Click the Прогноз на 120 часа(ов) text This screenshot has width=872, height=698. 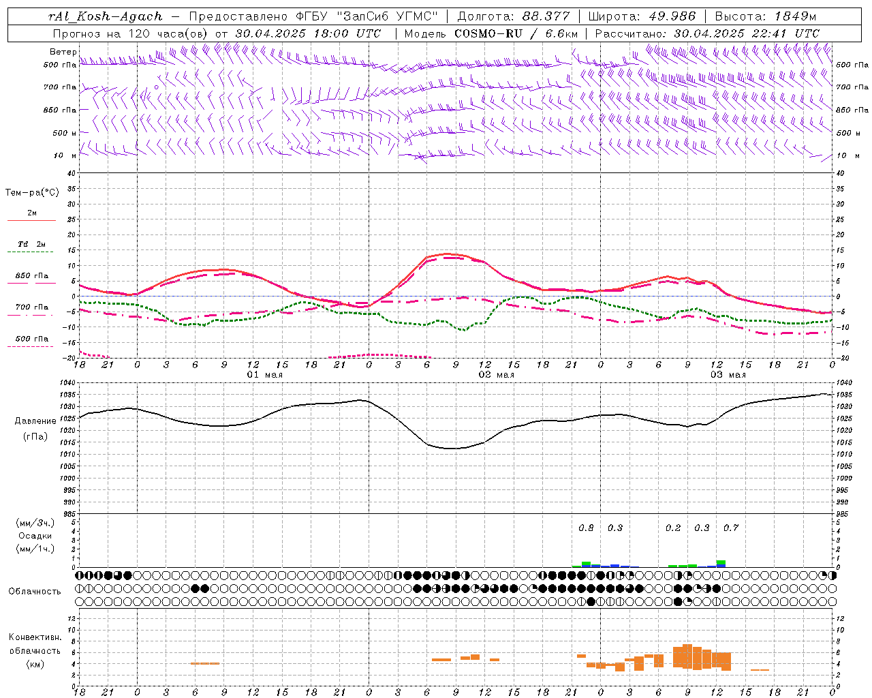131,33
